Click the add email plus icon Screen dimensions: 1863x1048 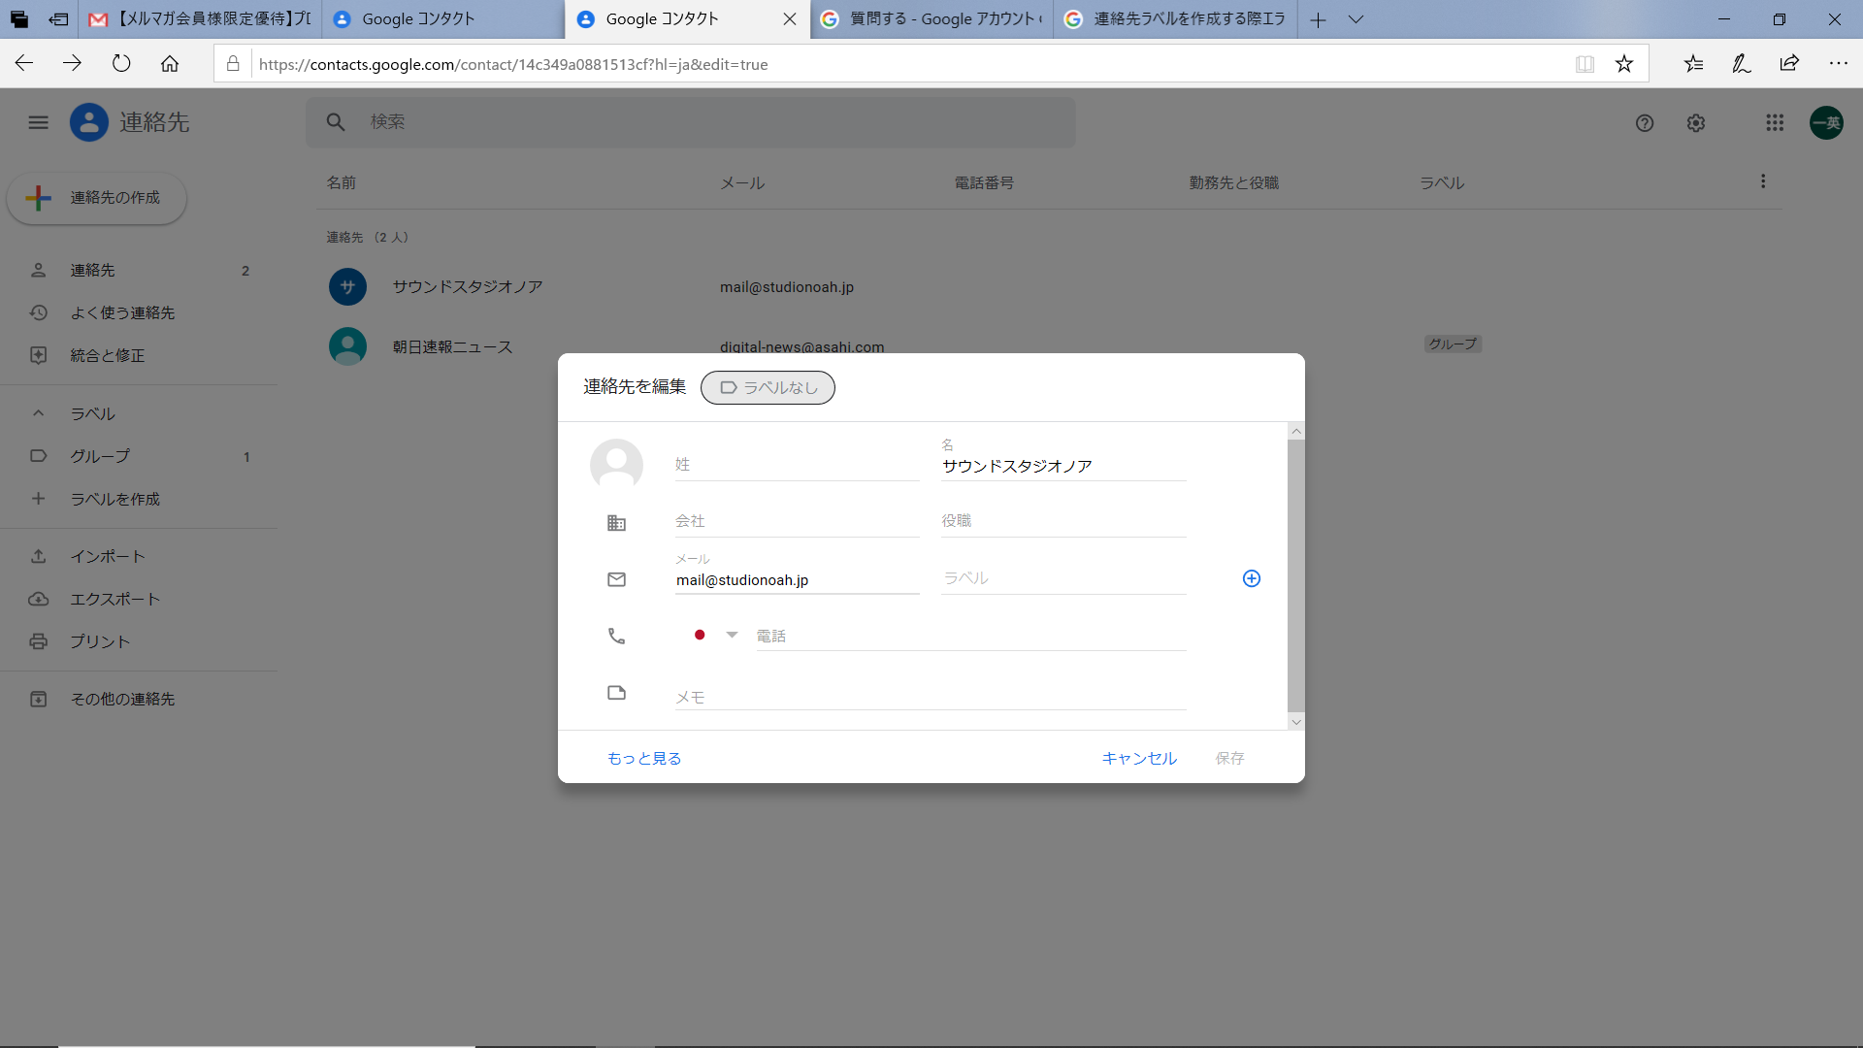click(1252, 578)
